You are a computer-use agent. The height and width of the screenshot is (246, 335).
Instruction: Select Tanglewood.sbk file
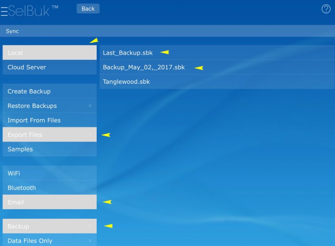click(126, 82)
